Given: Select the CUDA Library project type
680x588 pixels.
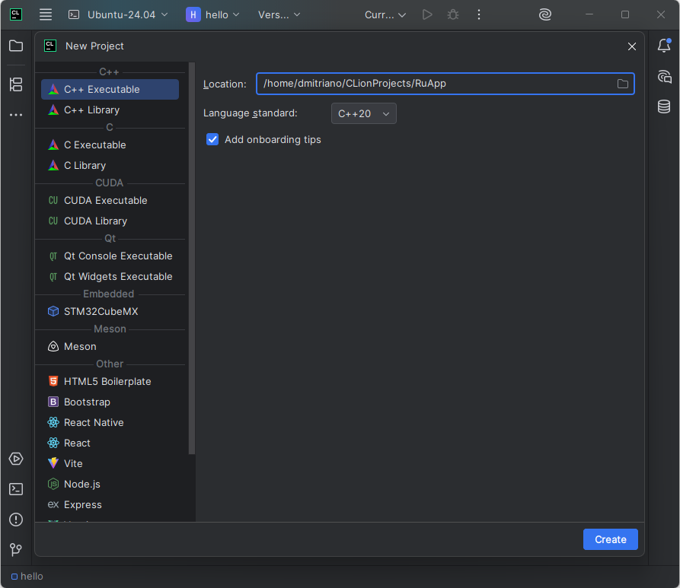Looking at the screenshot, I should click(110, 221).
